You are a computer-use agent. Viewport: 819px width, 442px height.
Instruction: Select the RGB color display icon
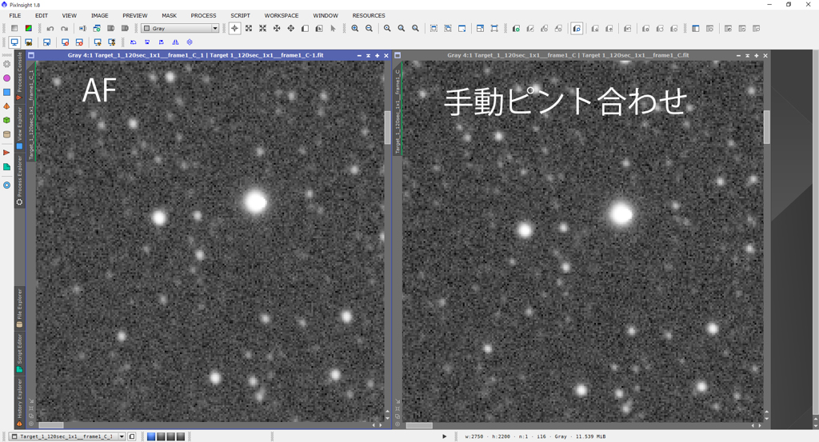point(29,29)
